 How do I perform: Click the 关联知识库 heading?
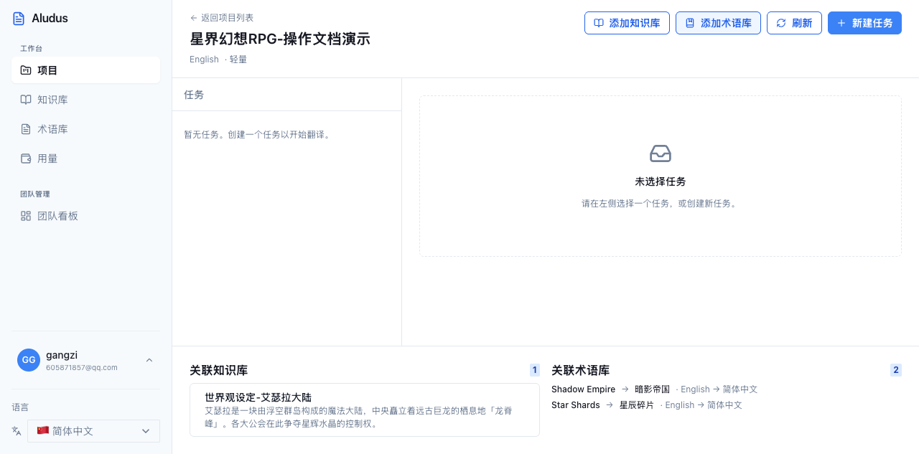point(219,371)
